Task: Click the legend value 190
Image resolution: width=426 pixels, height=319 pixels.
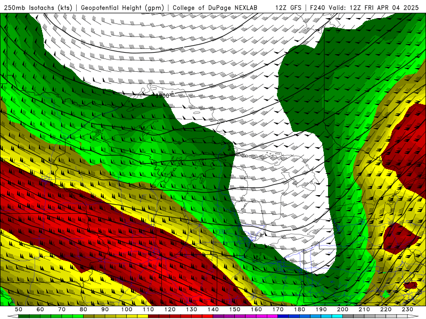Action: click(321, 309)
